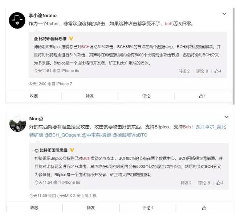The height and width of the screenshot is (217, 236).
Task: Like 李小途Neblio's post with thumbs-up
Action: 202,96
